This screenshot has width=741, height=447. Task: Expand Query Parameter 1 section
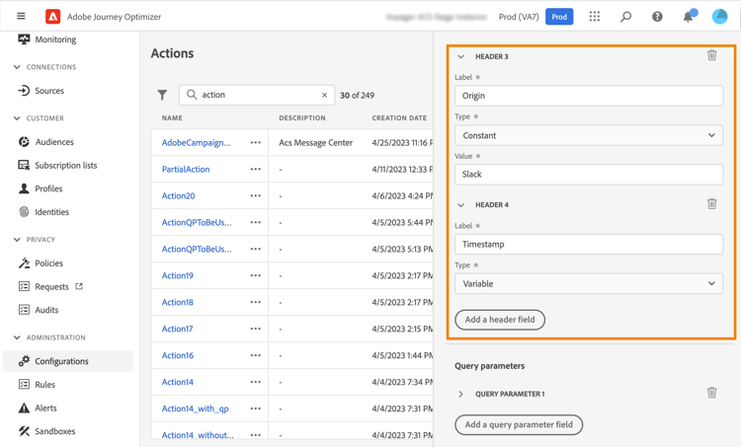click(x=460, y=394)
